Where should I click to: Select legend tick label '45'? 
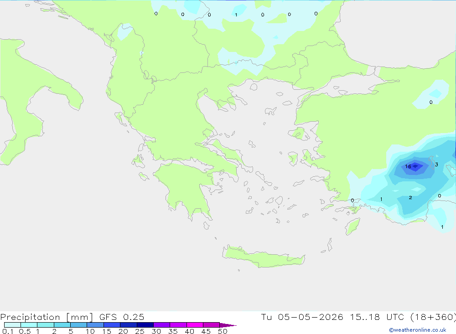206,331
